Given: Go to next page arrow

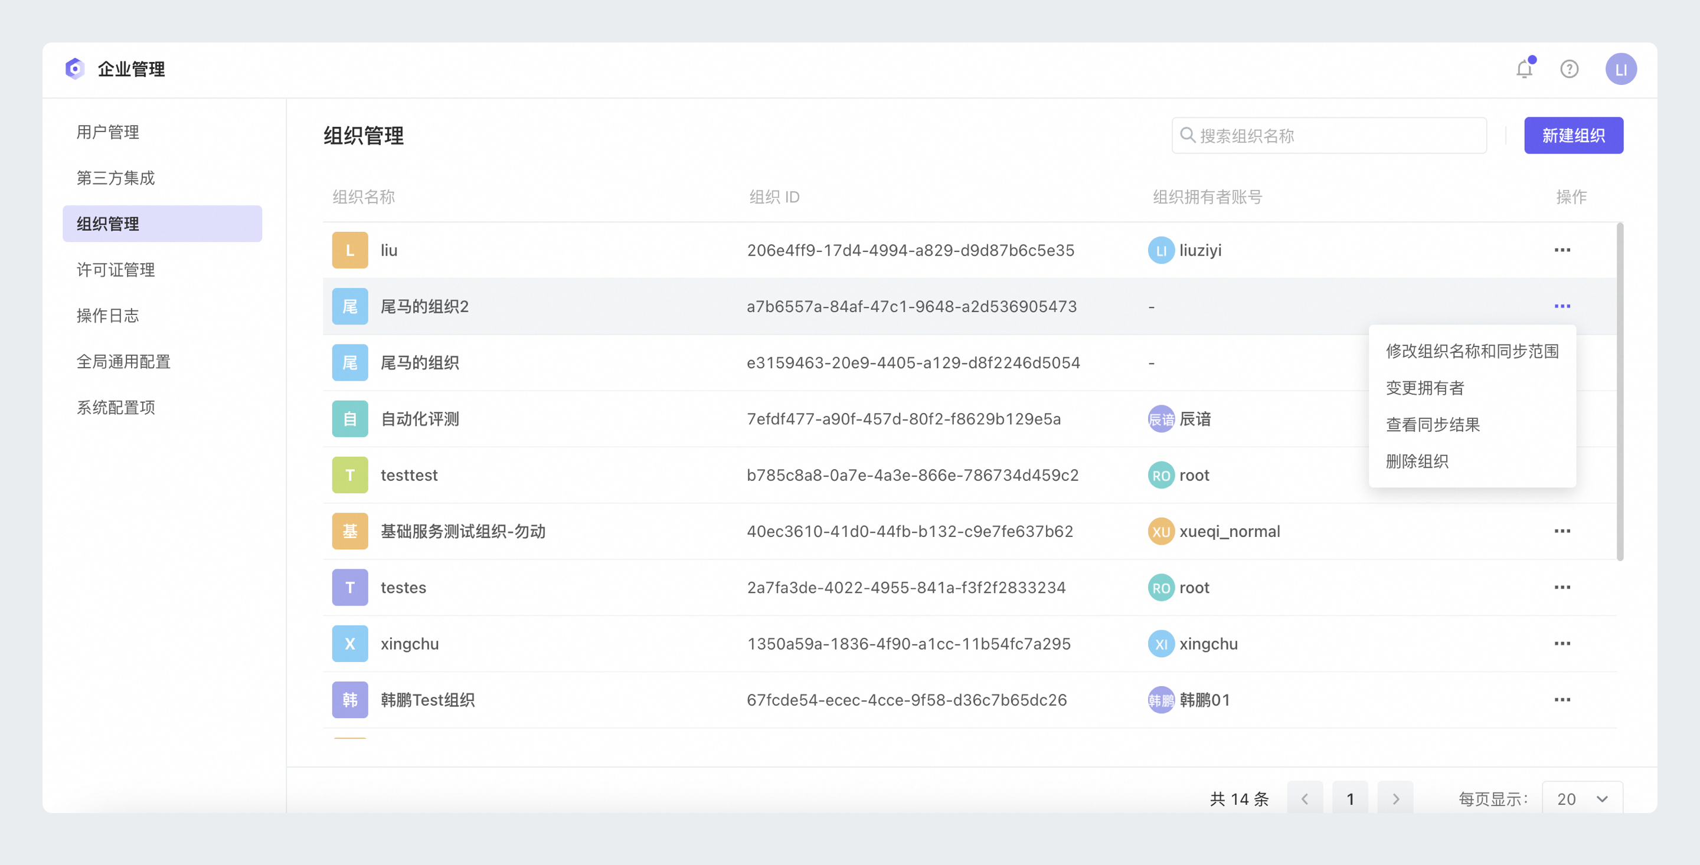Looking at the screenshot, I should point(1395,798).
